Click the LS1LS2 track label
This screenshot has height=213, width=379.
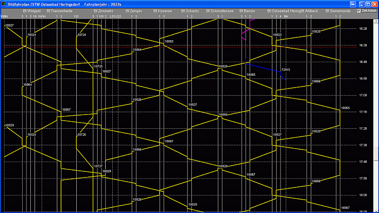pos(115,17)
